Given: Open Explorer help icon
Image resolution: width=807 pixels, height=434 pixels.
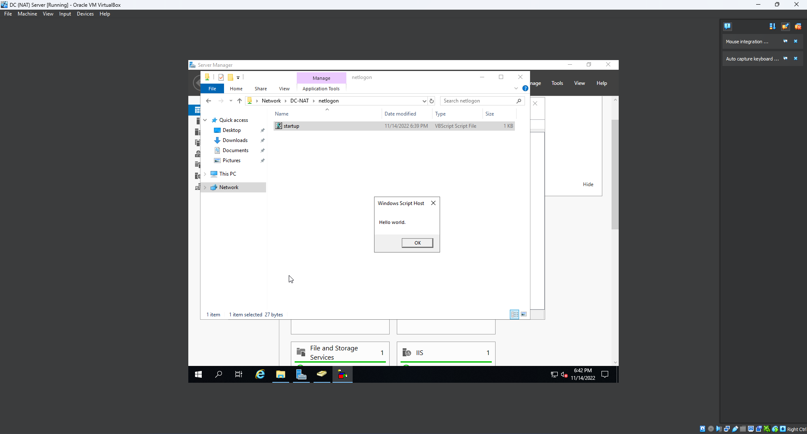Looking at the screenshot, I should pos(525,88).
